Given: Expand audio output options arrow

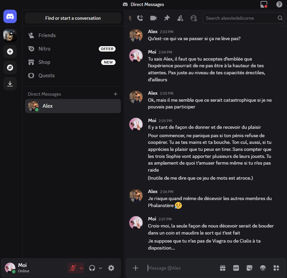Looking at the screenshot, I should [x=100, y=268].
